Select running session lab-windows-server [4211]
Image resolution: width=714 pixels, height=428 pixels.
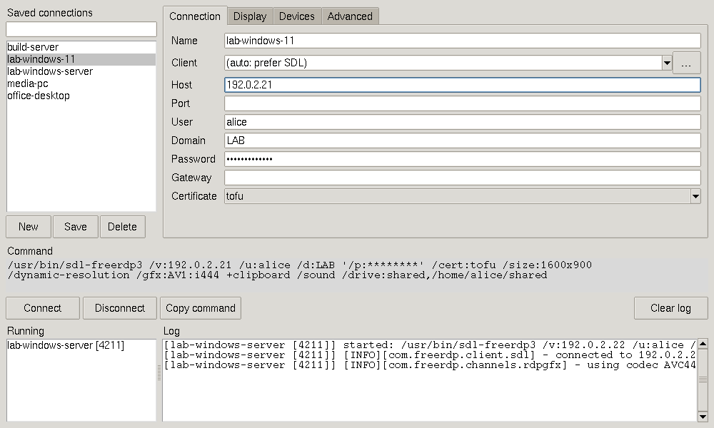(81, 345)
